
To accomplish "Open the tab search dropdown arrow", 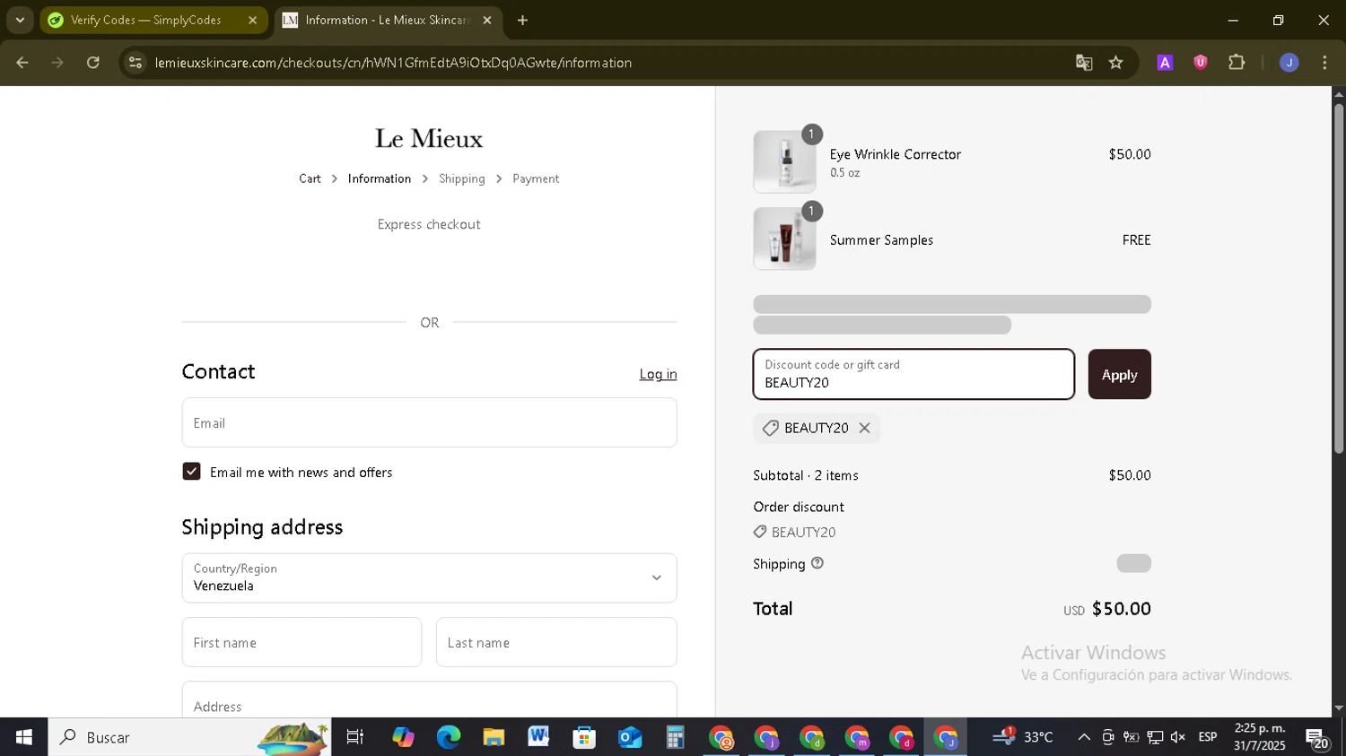I will [x=20, y=20].
